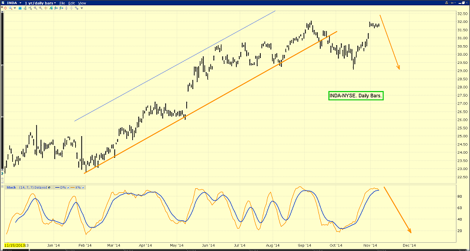Click the Stoch indicator label
This screenshot has width=470, height=251.
pyautogui.click(x=11, y=188)
